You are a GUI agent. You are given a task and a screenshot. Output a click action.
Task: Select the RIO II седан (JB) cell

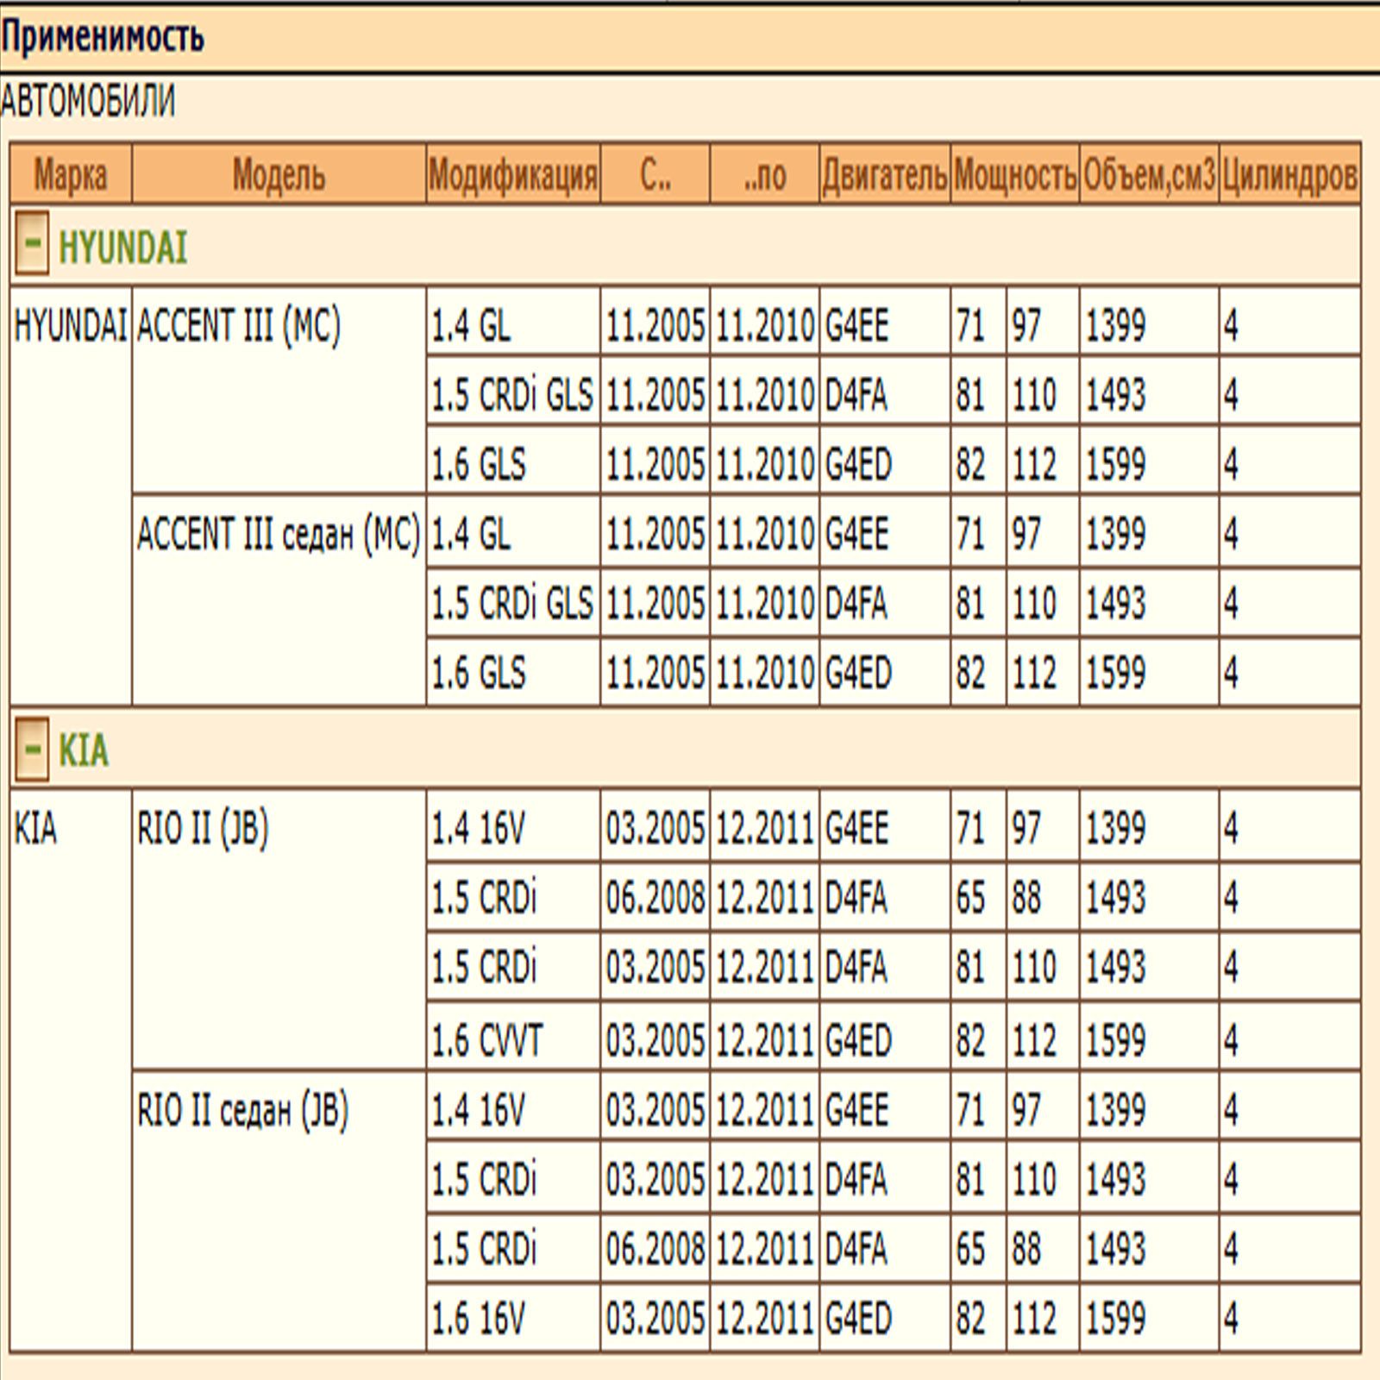tap(279, 1211)
